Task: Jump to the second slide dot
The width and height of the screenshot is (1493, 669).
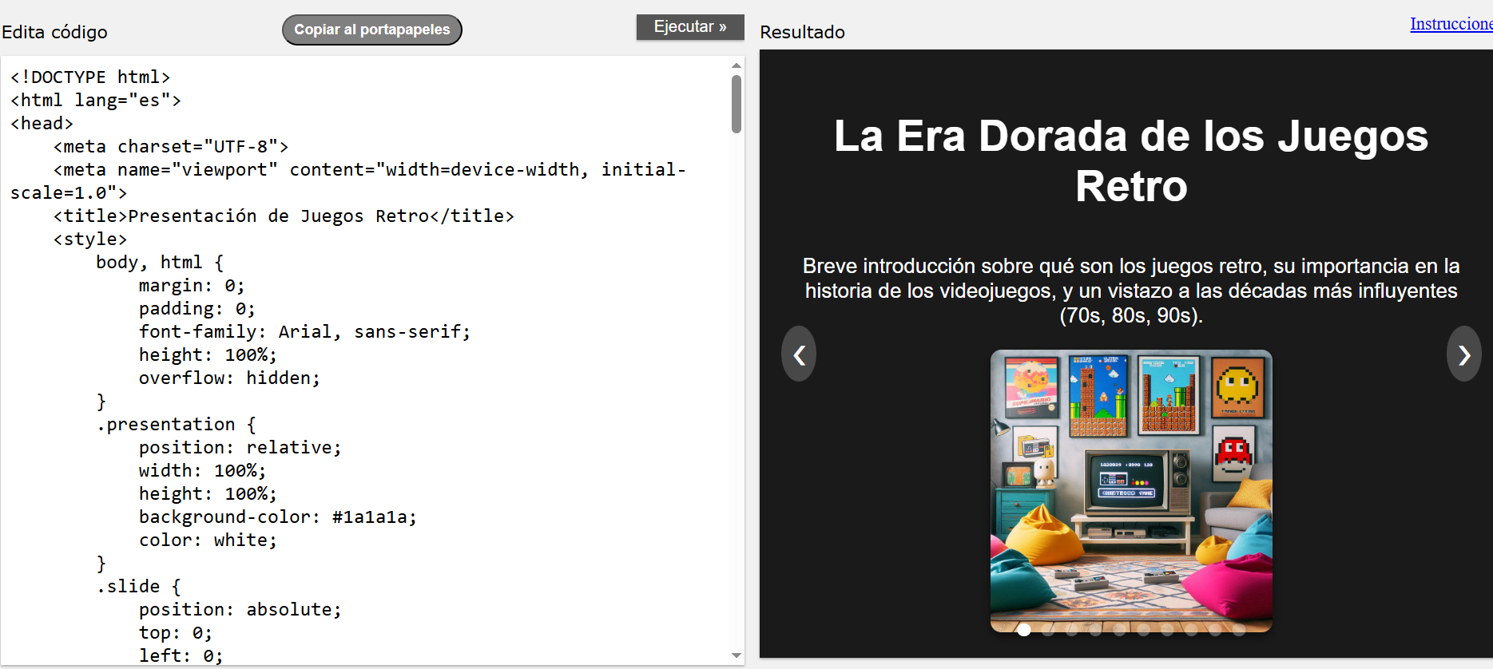Action: (1047, 630)
